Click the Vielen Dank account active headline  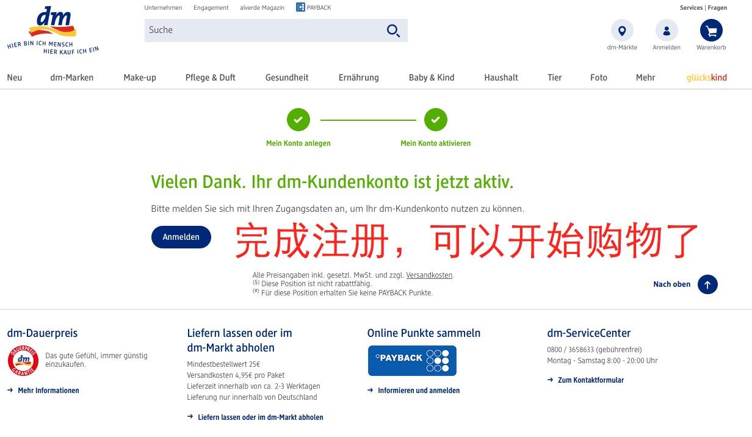click(x=333, y=182)
